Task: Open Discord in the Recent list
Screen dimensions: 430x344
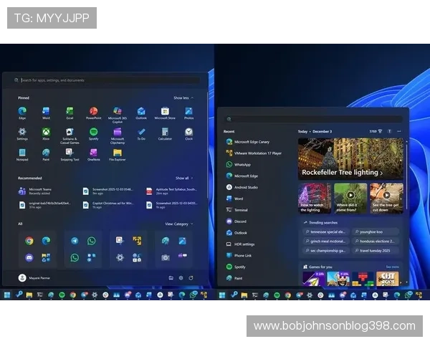Action: (236, 221)
